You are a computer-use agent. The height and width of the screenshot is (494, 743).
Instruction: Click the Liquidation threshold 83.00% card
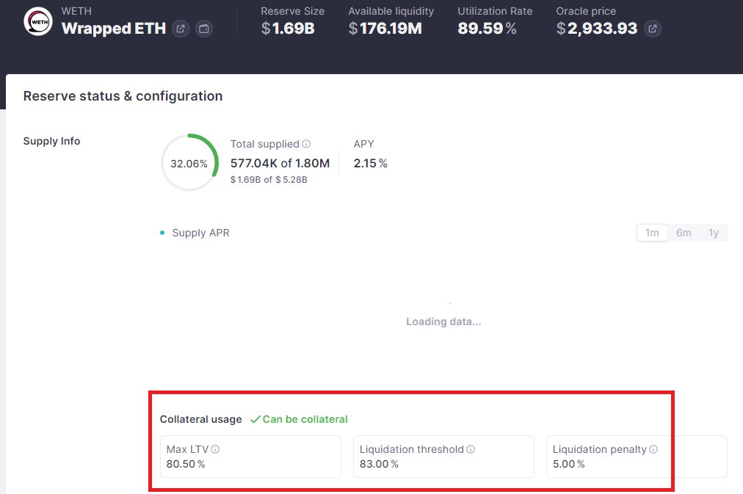443,457
